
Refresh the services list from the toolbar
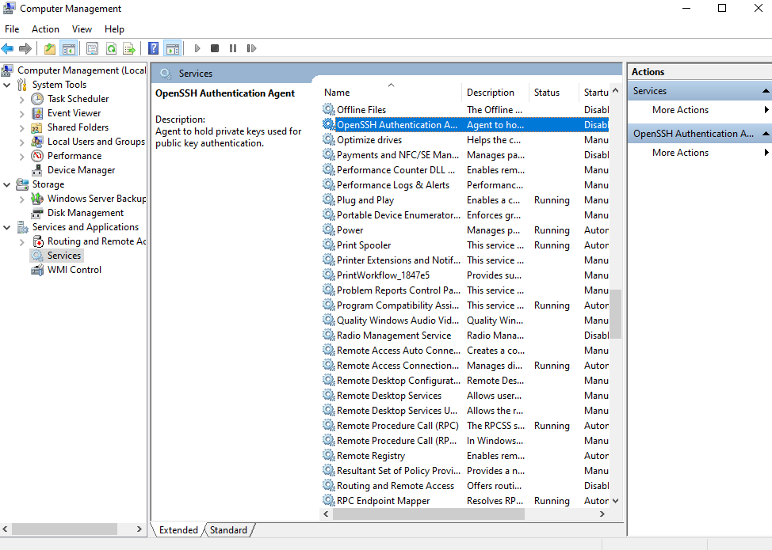coord(111,48)
